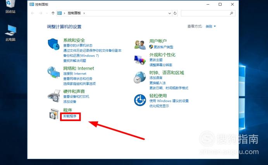
Task: Click the control panel title bar icon
Action: 32,4
